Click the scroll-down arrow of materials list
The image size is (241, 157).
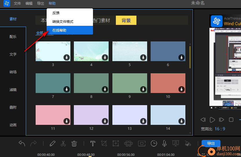[x=190, y=133]
